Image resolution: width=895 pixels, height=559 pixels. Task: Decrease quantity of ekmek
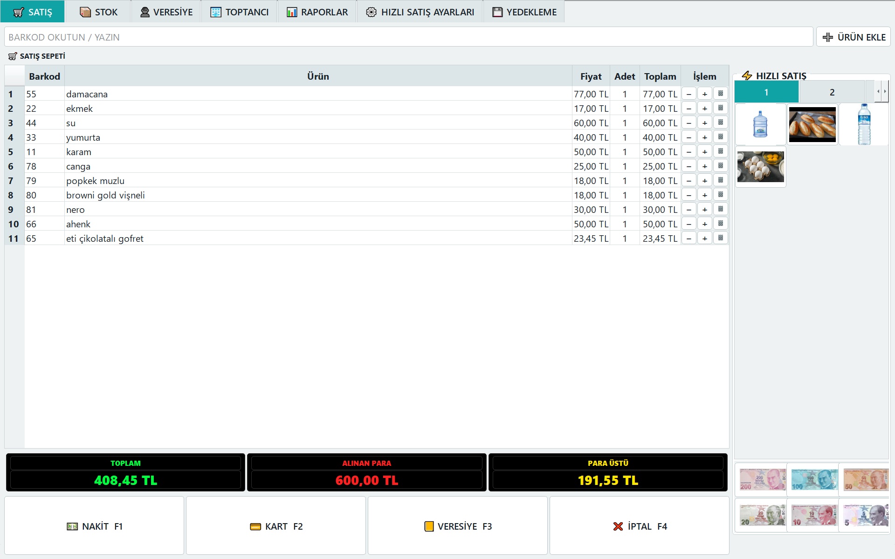coord(689,108)
